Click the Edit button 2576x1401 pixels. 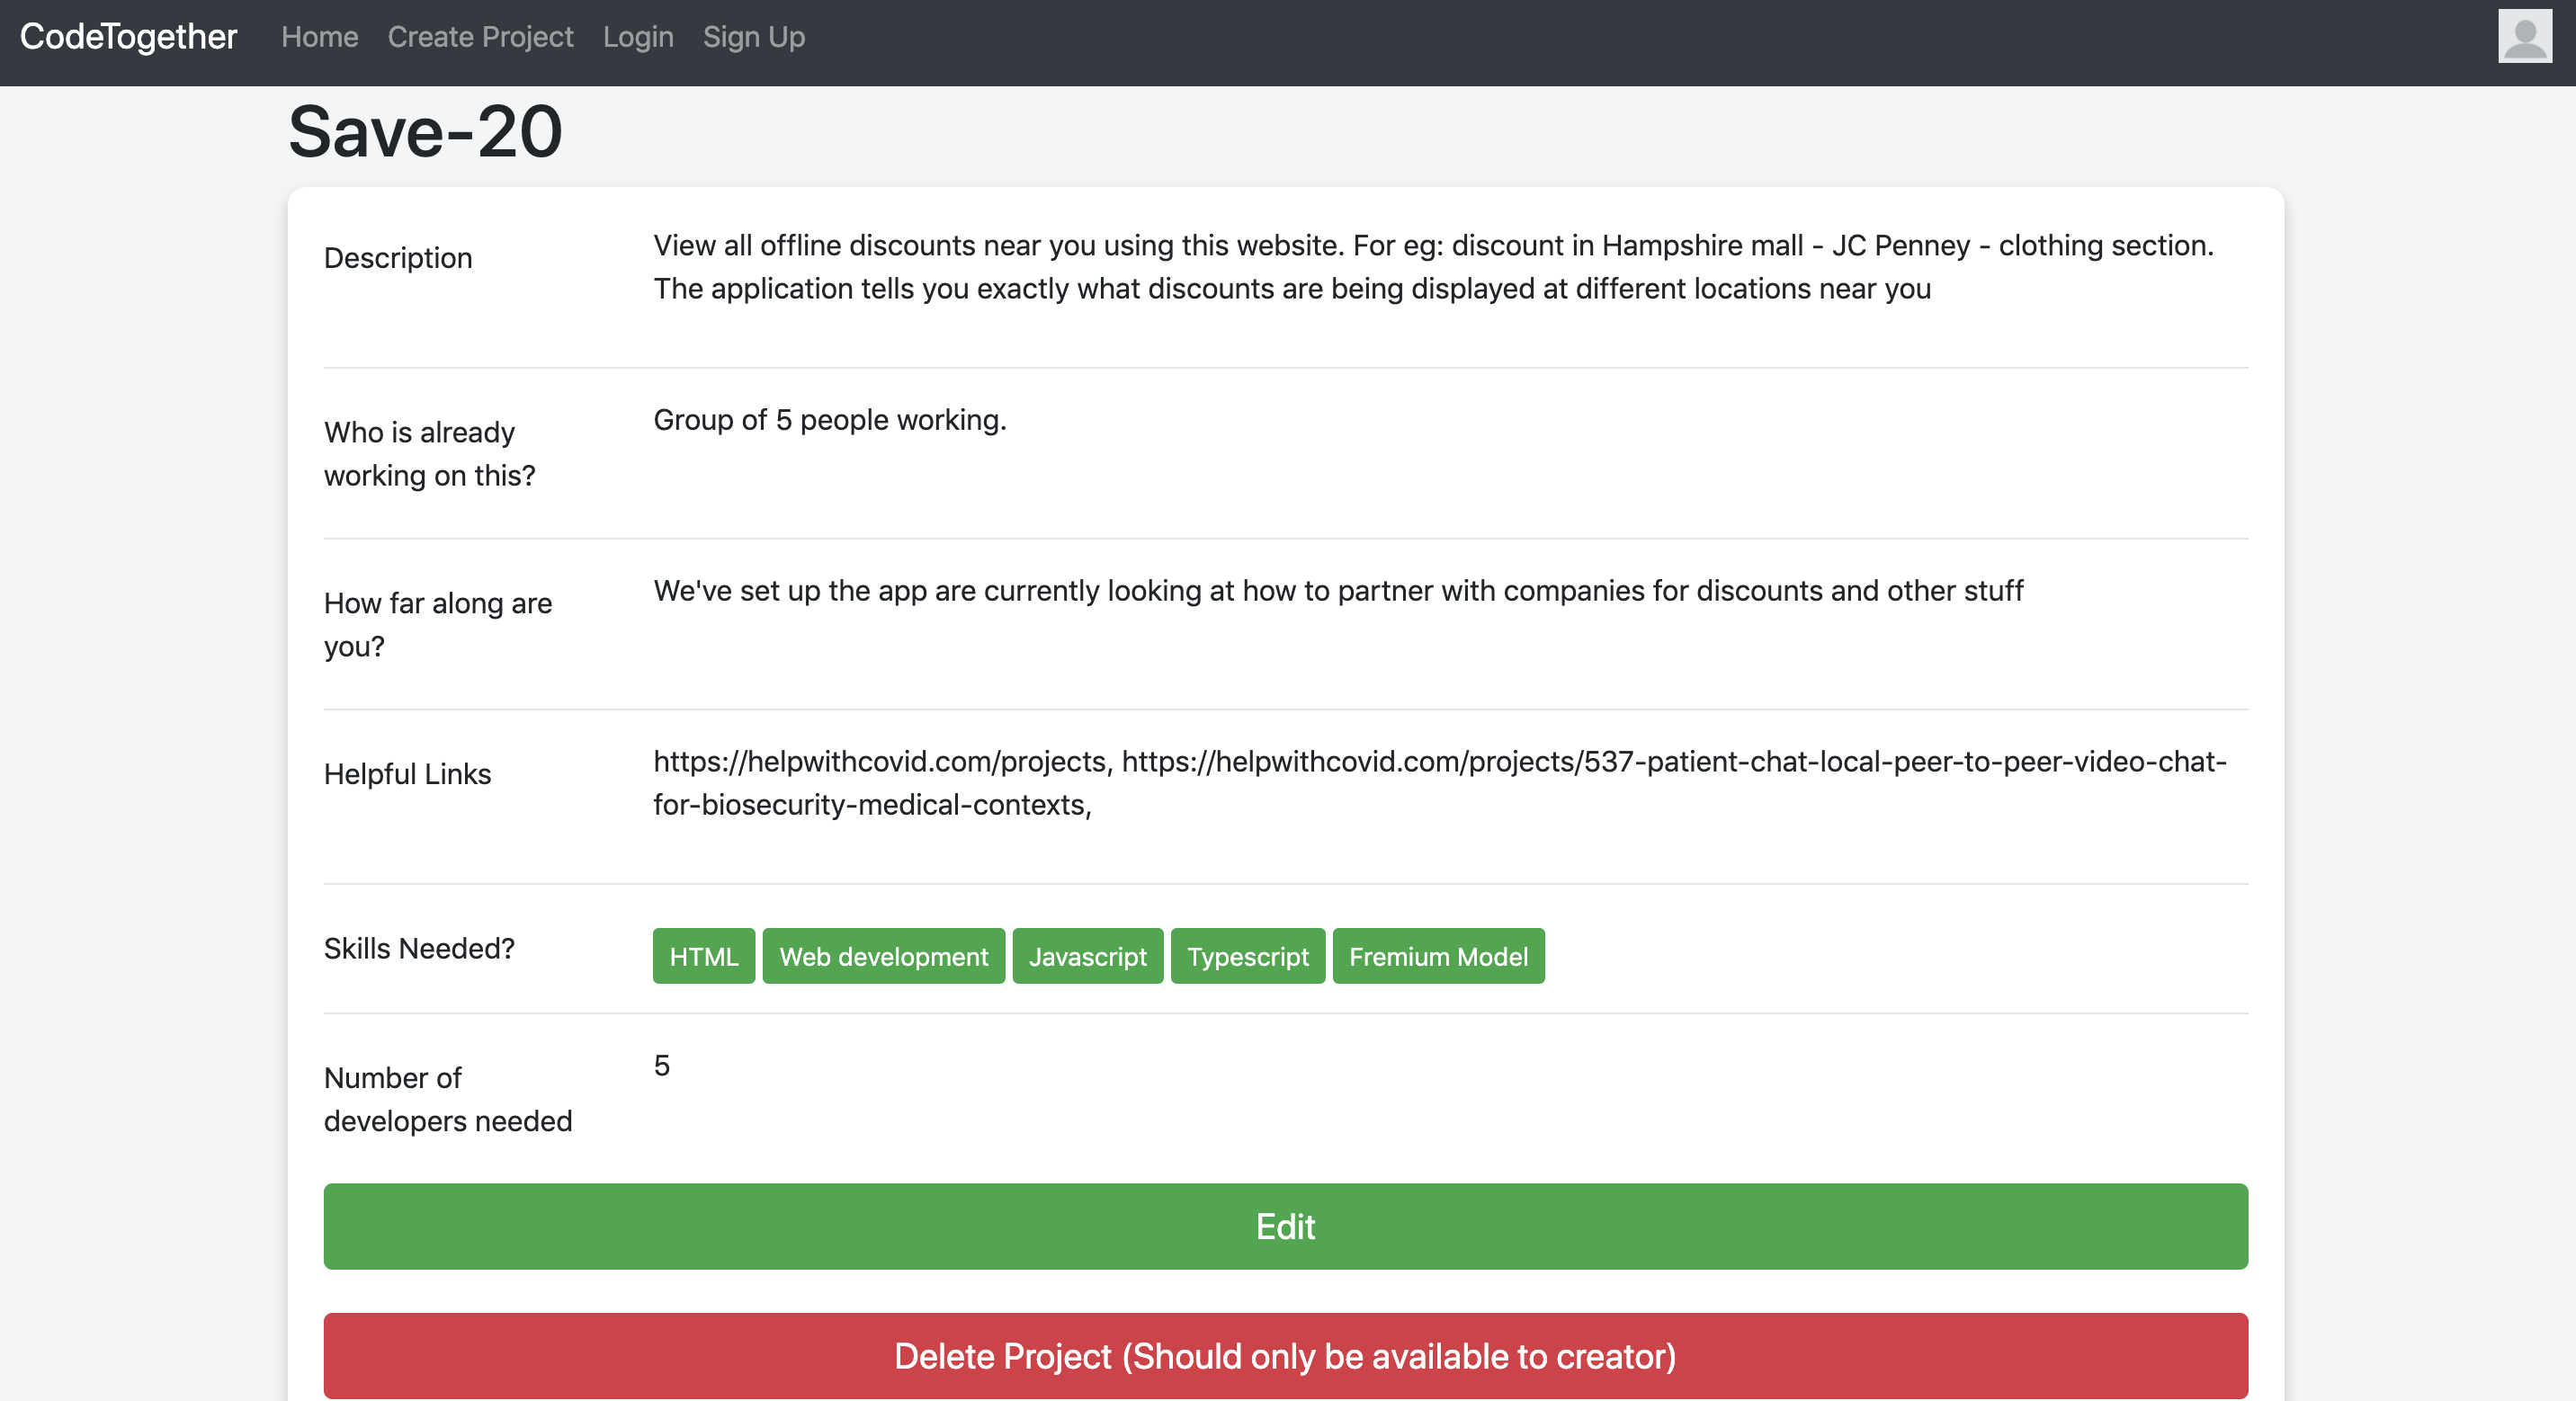pyautogui.click(x=1286, y=1227)
